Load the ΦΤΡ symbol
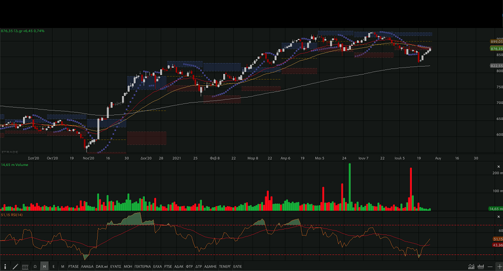 189,266
